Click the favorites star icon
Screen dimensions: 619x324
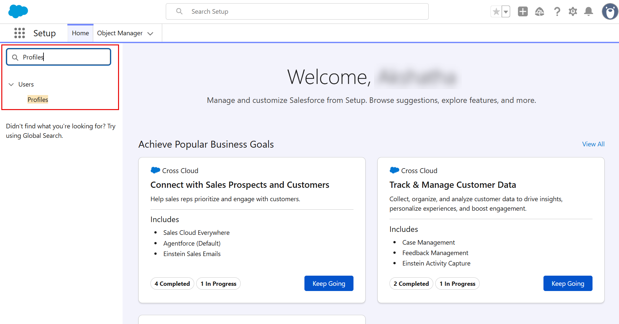point(496,12)
